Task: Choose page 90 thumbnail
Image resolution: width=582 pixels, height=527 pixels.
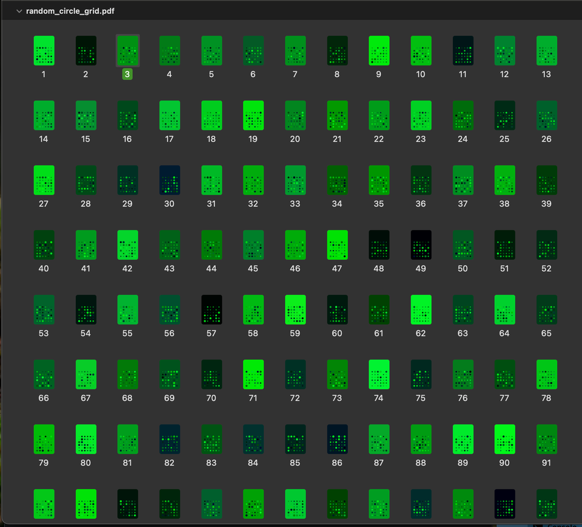Action: [504, 440]
